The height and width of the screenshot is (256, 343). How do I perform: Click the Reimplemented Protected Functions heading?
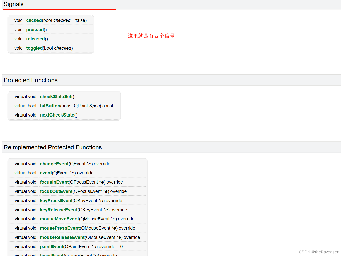[53, 147]
